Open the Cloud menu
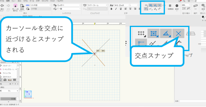The height and width of the screenshot is (107, 206). (x=53, y=1)
